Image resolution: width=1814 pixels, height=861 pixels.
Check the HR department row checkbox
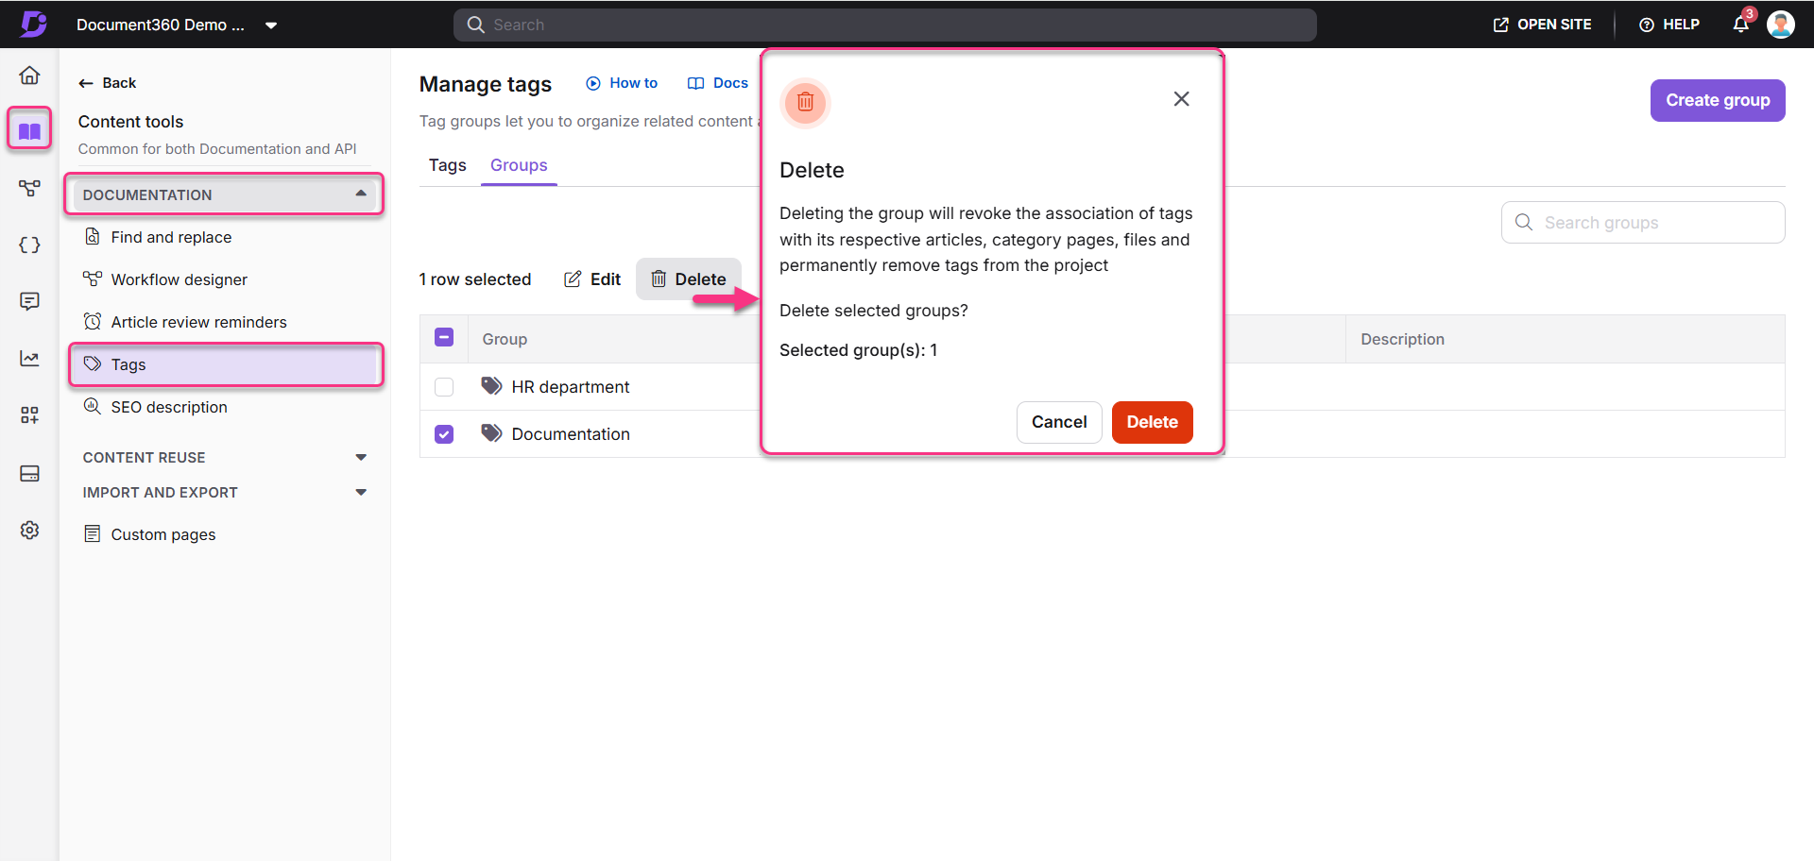[444, 387]
